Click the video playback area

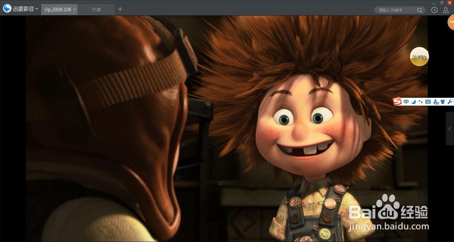[227, 128]
